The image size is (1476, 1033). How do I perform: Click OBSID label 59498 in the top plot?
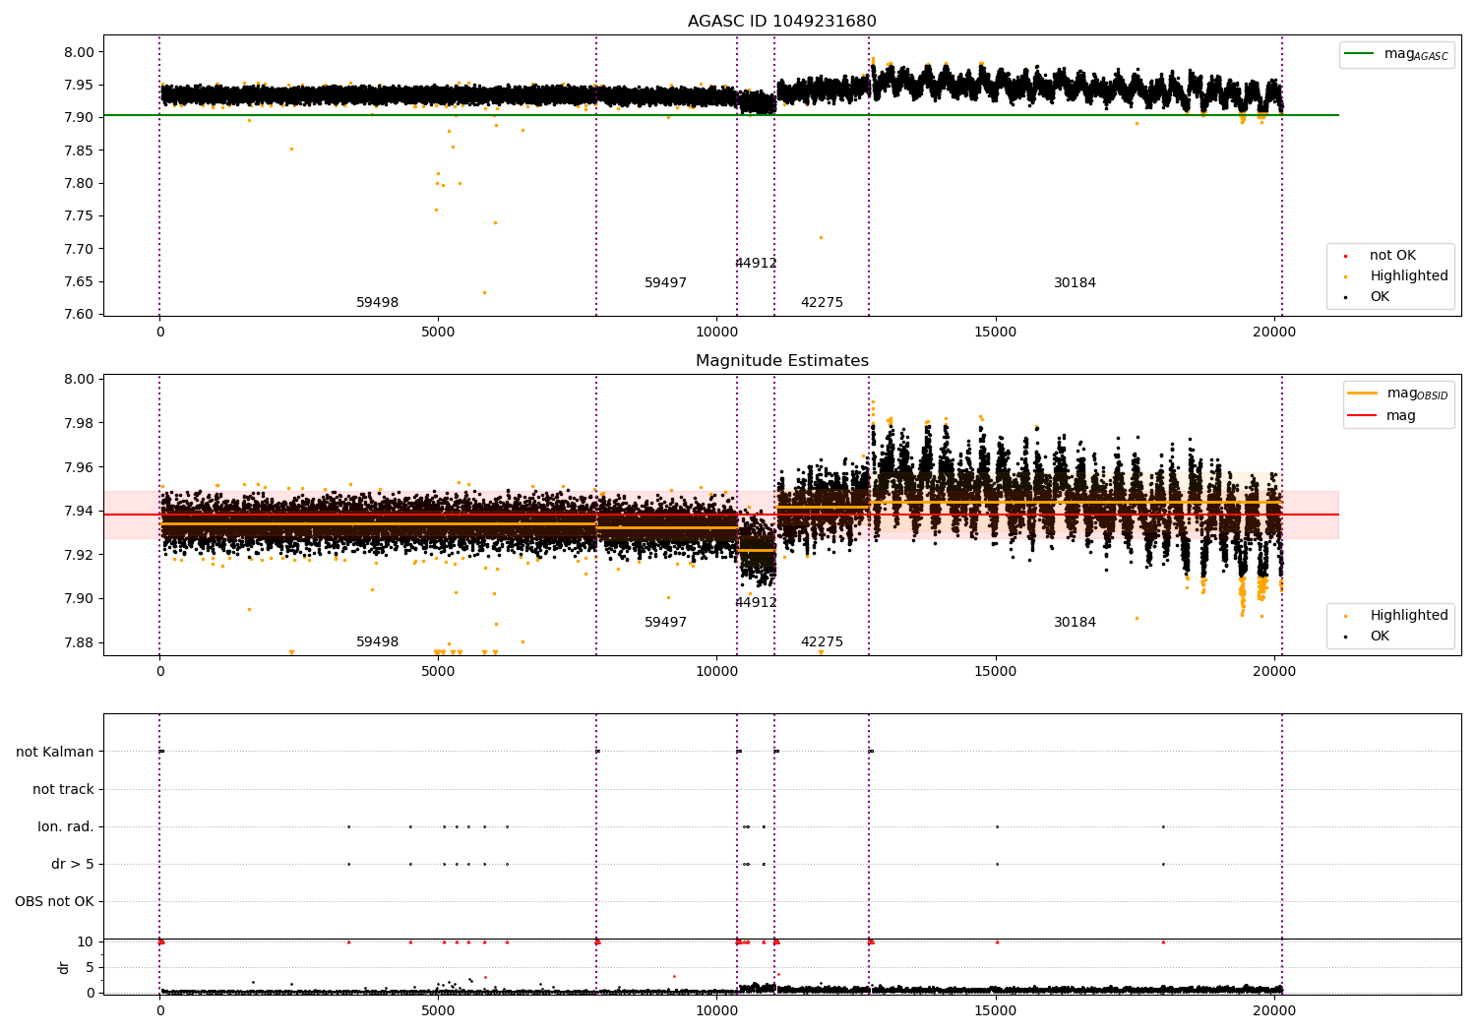(x=378, y=303)
